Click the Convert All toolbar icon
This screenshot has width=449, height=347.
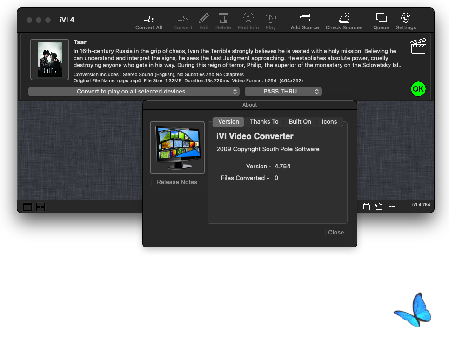pyautogui.click(x=148, y=18)
